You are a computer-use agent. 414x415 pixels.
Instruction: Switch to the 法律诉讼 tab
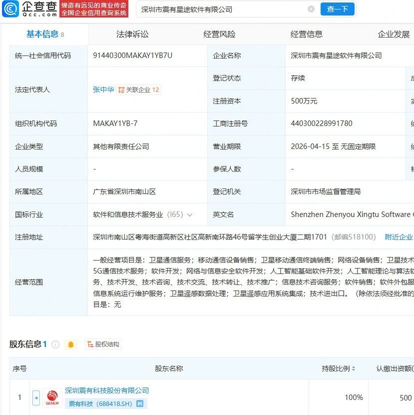point(132,34)
